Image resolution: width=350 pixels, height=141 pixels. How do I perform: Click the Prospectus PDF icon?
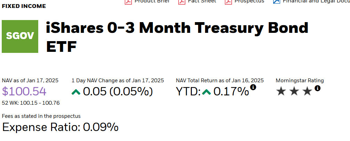click(228, 2)
